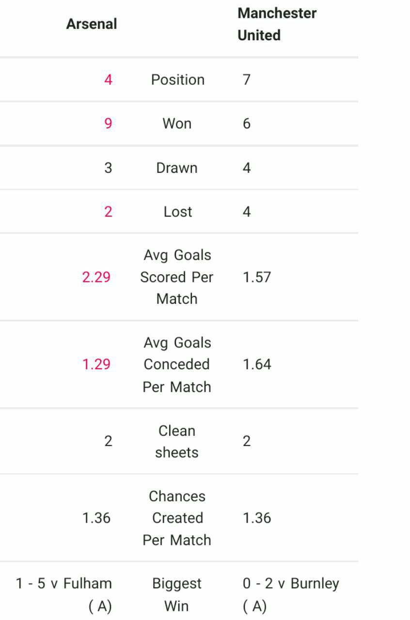Viewport: 410px width, 620px height.
Task: Select the Clean sheets row label
Action: coord(177,441)
